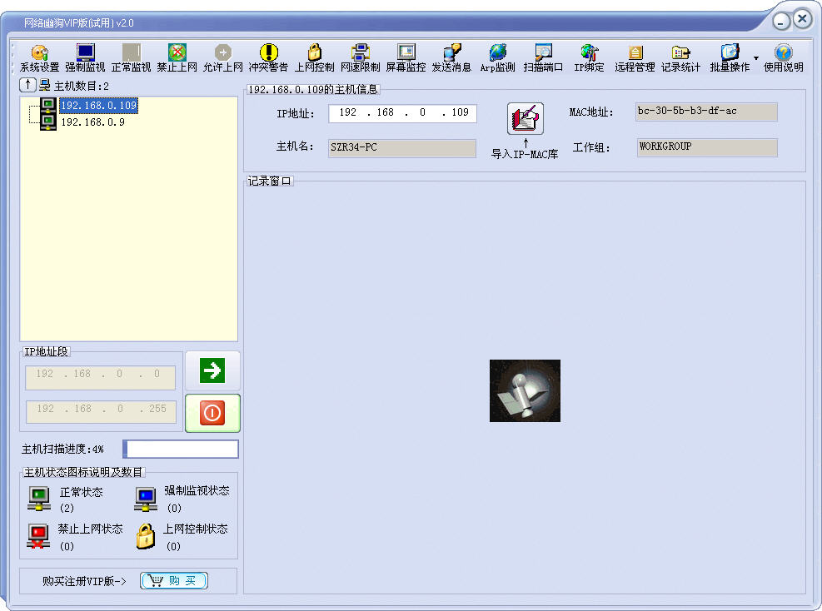Viewport: 822px width, 611px height.
Task: Open the 冲突警告 conflict warning tool
Action: coord(268,57)
